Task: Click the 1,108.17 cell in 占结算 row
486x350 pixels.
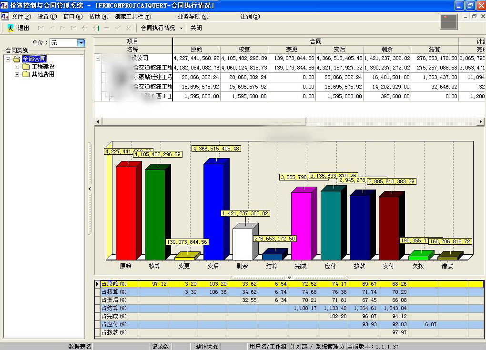Action: (x=304, y=308)
